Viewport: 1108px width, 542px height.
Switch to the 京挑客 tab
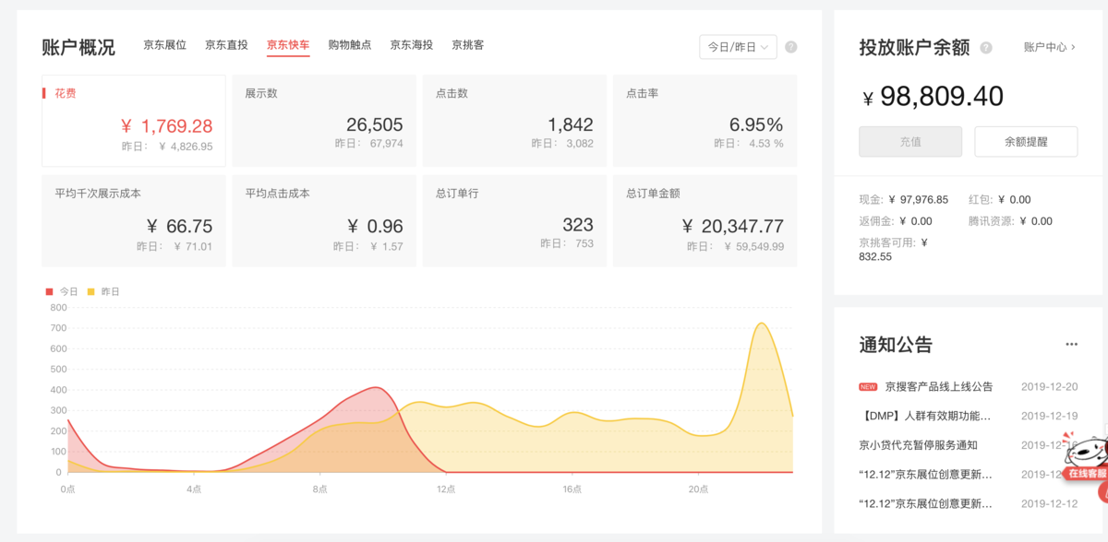(468, 45)
